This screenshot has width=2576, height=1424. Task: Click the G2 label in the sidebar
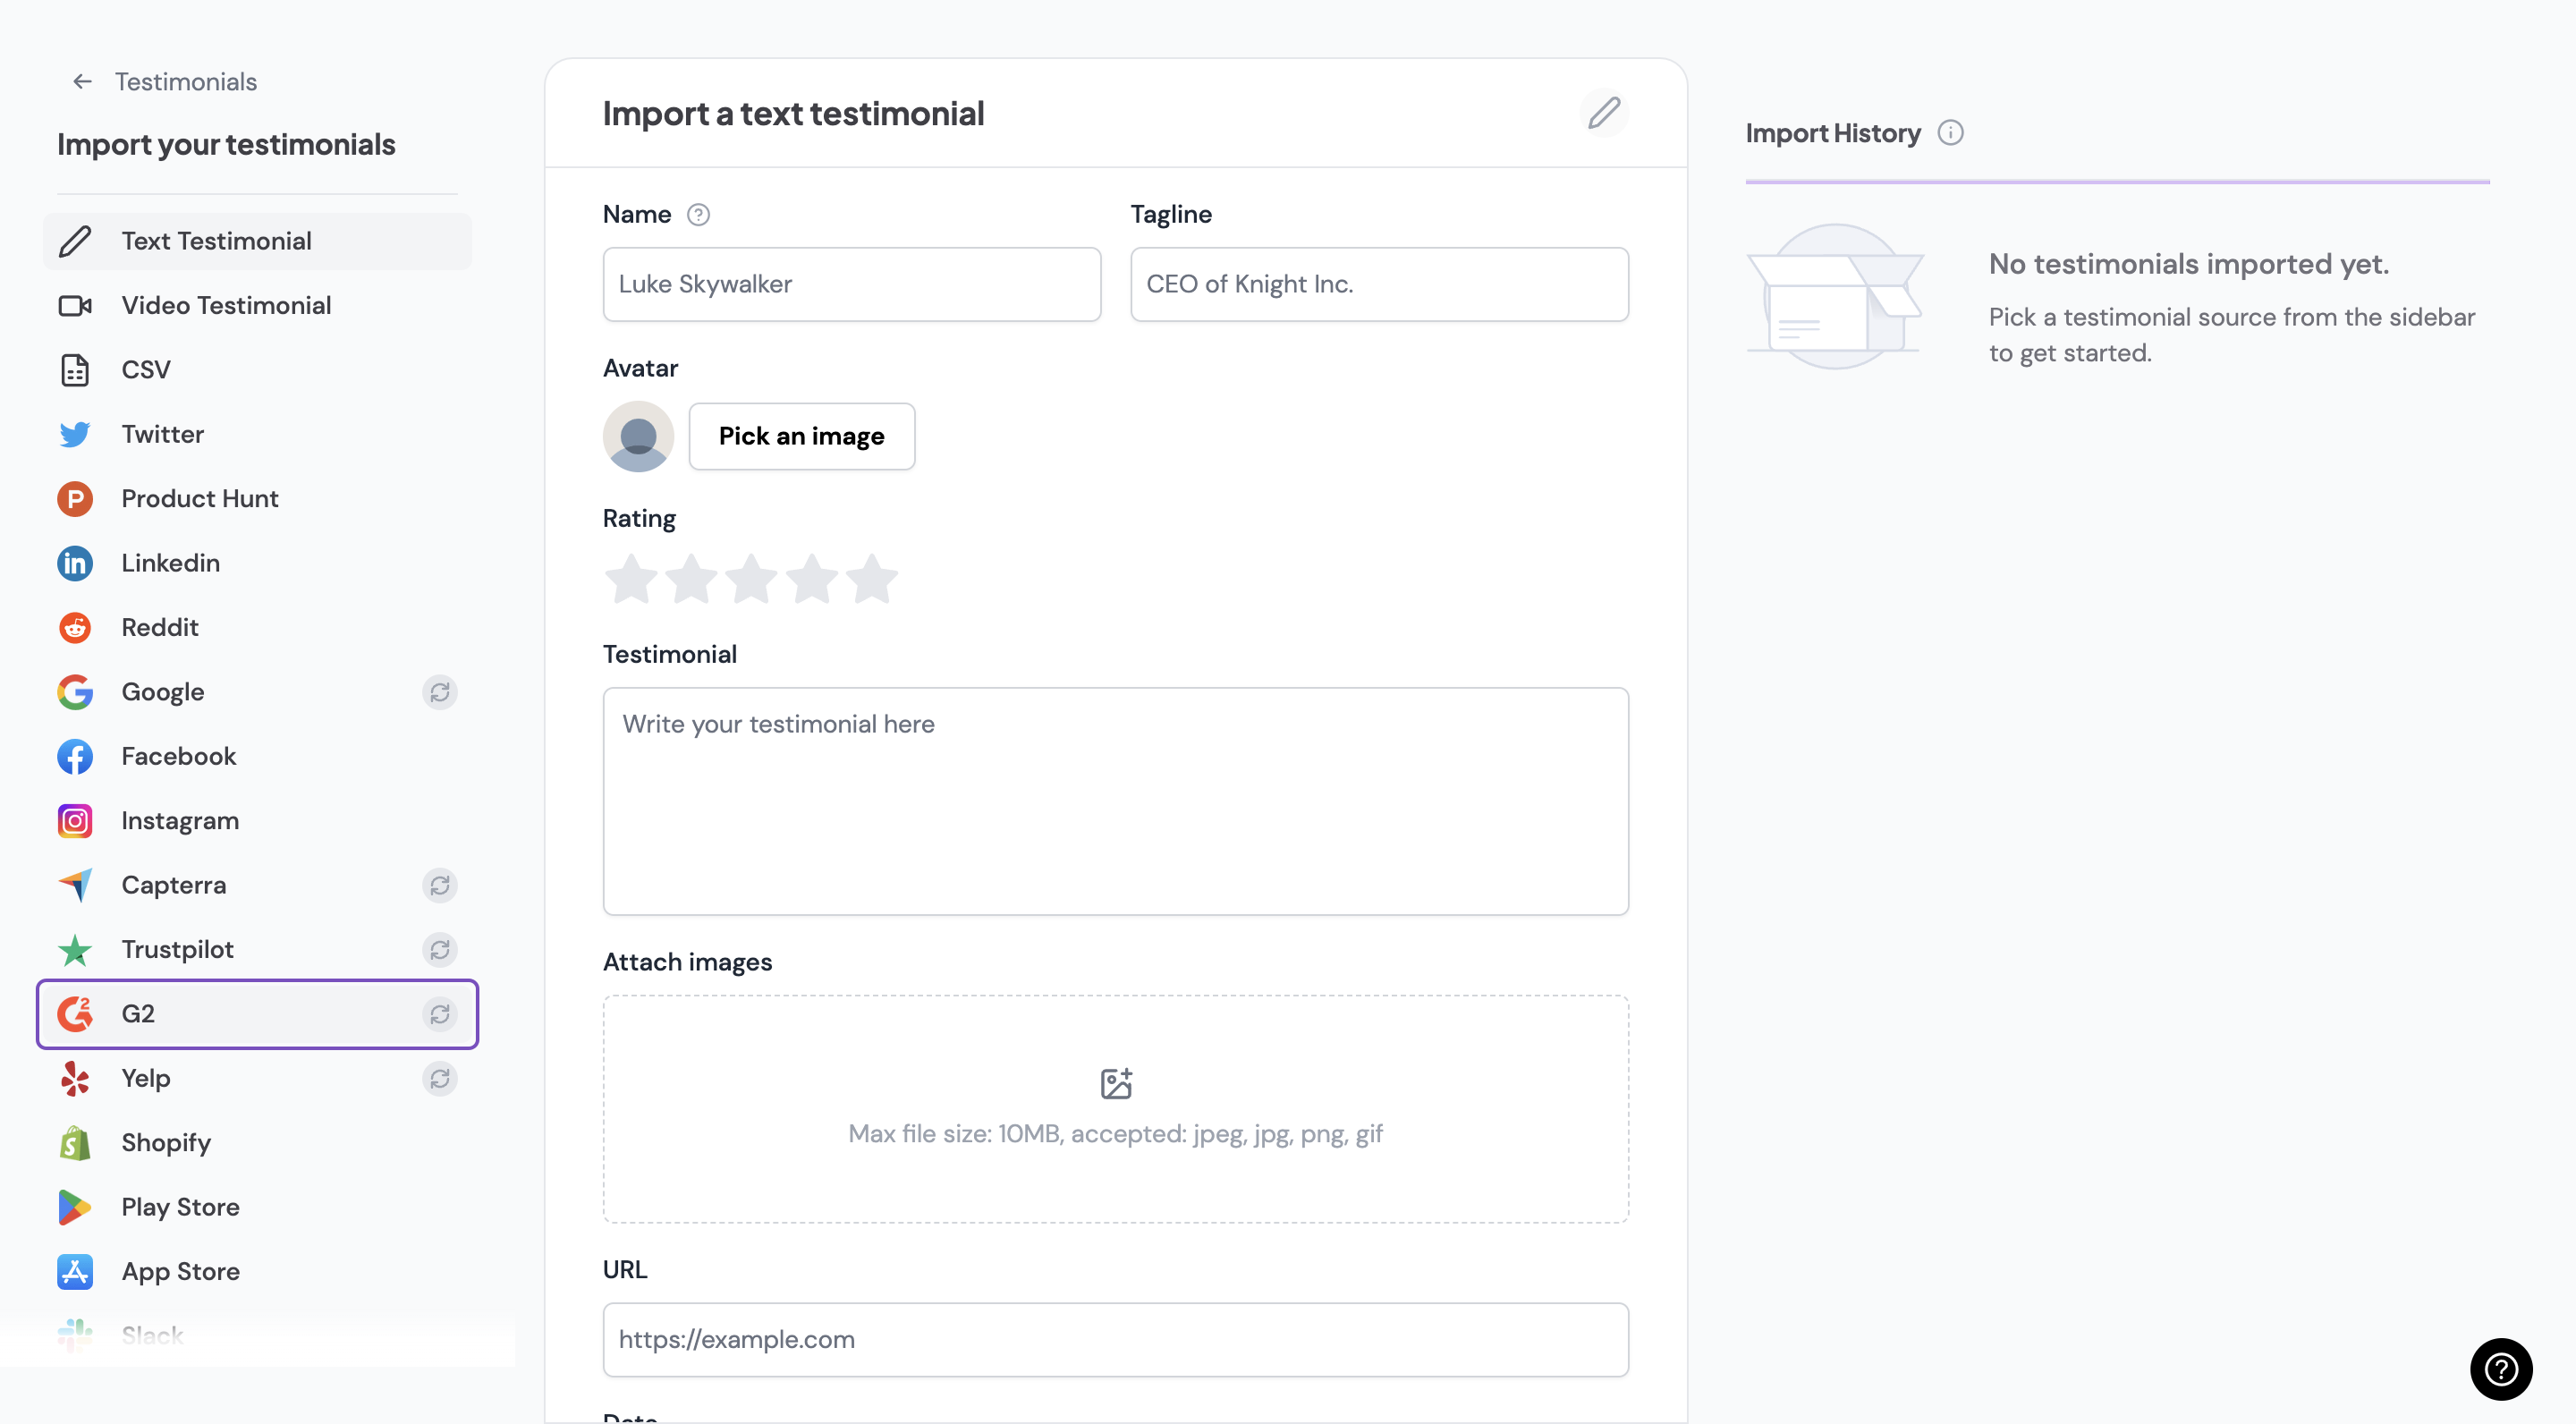click(x=138, y=1014)
